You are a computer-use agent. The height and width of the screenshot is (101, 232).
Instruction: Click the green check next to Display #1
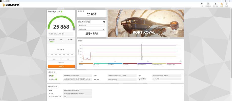click(56, 79)
